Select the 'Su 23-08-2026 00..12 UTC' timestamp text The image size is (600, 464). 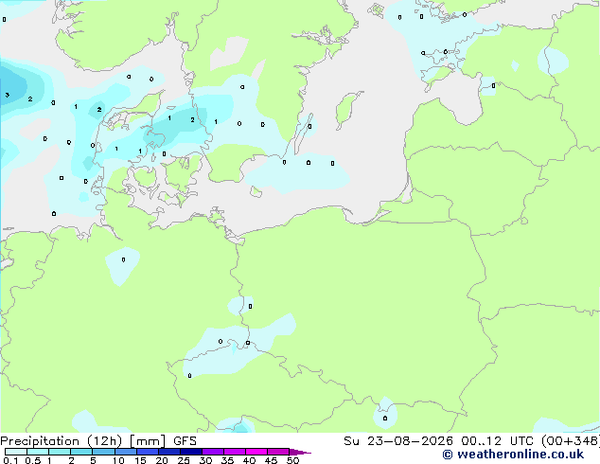coord(438,441)
